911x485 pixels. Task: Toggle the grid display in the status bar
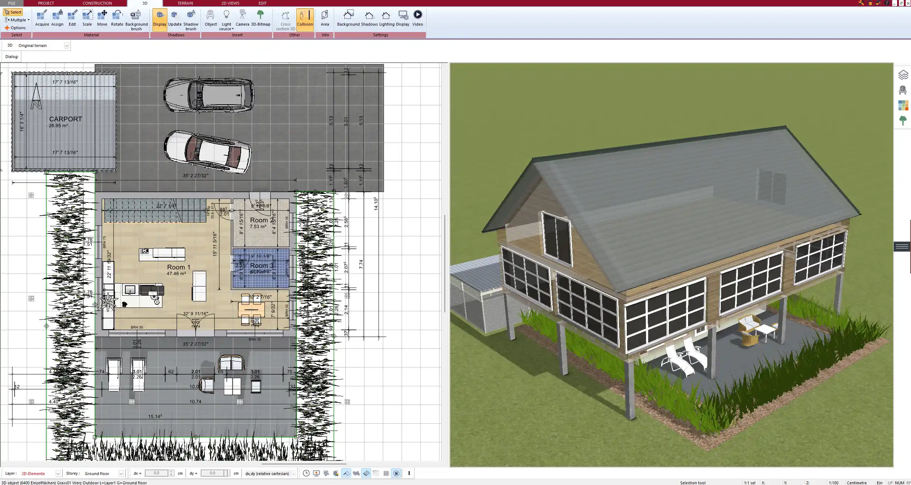tap(386, 473)
